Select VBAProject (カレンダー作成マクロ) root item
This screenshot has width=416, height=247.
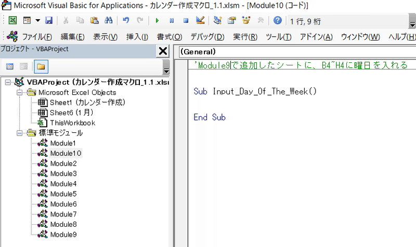(x=98, y=83)
